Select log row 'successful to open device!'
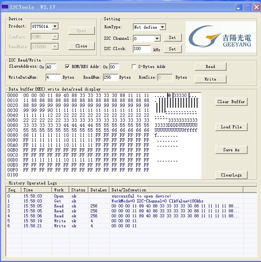This screenshot has height=262, width=261. 131,196
